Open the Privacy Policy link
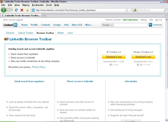 point(39,67)
